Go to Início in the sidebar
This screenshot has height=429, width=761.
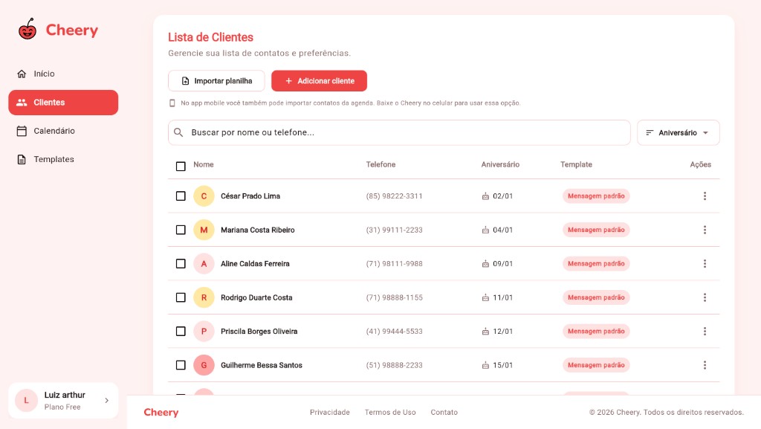tap(63, 74)
